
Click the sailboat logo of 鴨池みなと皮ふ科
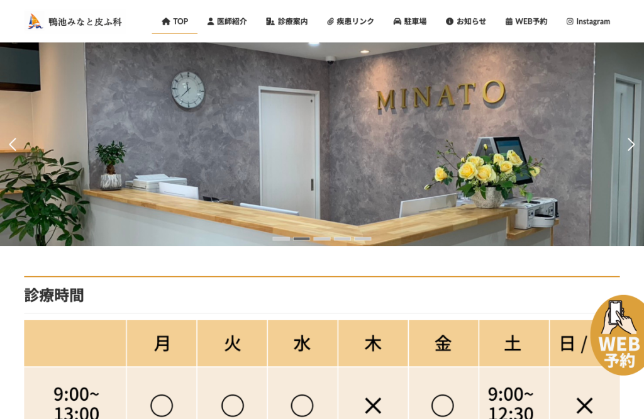click(x=35, y=21)
